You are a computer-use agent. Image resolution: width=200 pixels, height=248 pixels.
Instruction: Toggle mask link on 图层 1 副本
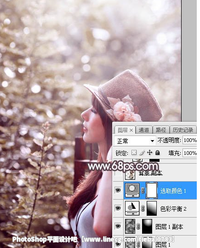point(138,226)
